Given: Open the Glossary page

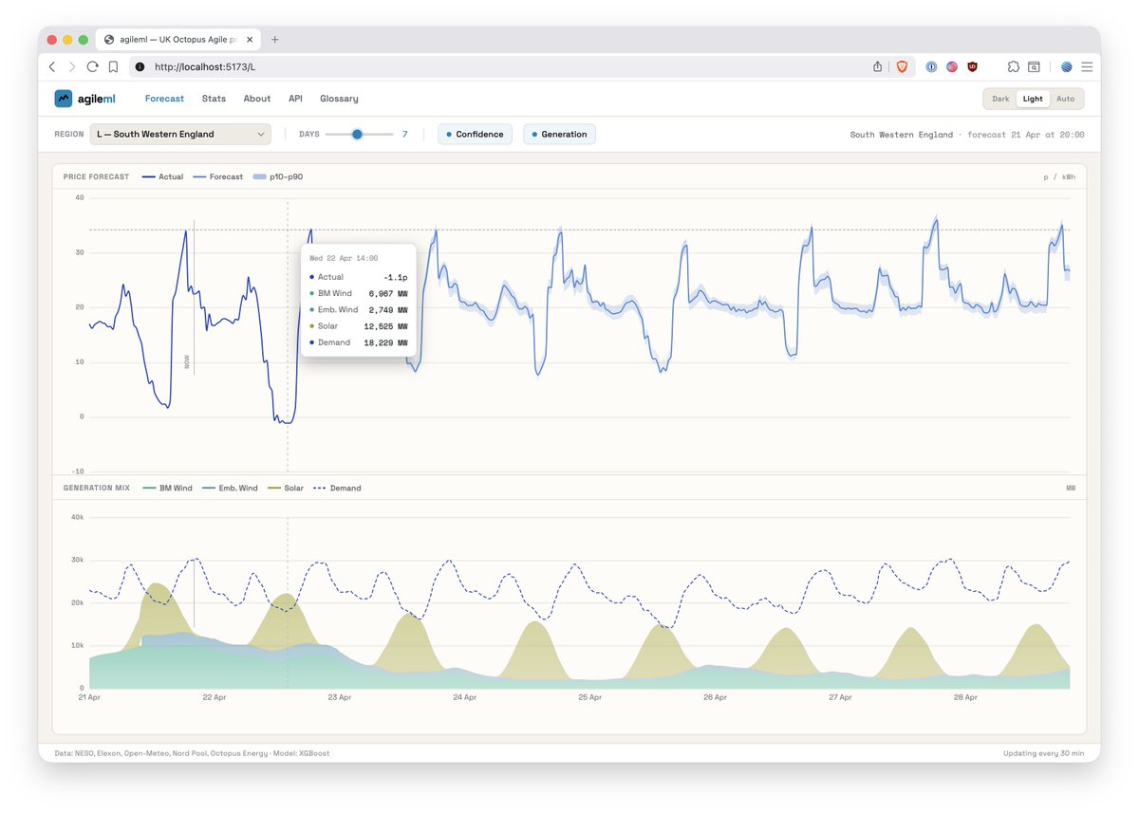Looking at the screenshot, I should pyautogui.click(x=339, y=99).
